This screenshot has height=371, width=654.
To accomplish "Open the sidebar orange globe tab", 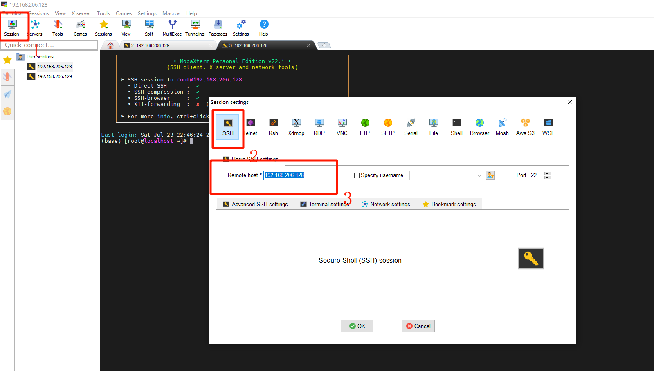I will [7, 111].
